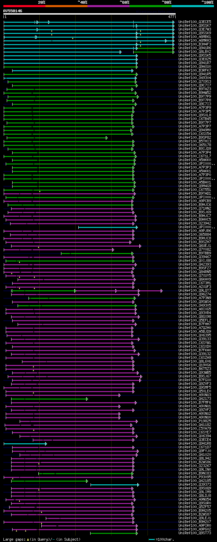This screenshot has height=542, width=217.
Task: Select label UniRef100_B9NI83
Action: click(195, 473)
